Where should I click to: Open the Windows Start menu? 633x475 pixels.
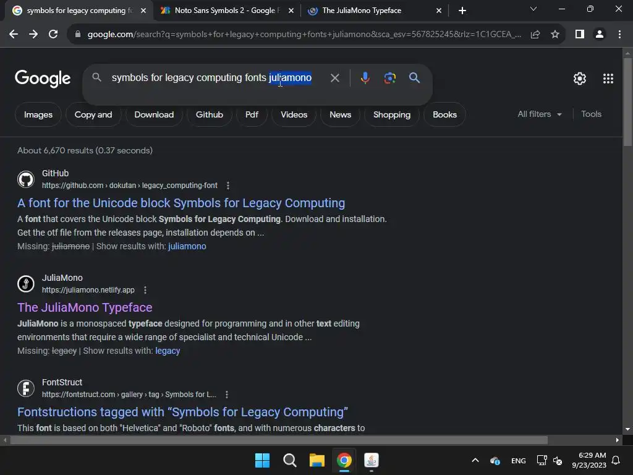[262, 460]
